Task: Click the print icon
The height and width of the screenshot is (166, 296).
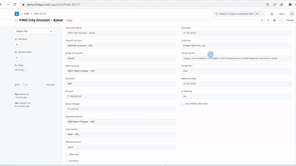Action: coord(275,20)
